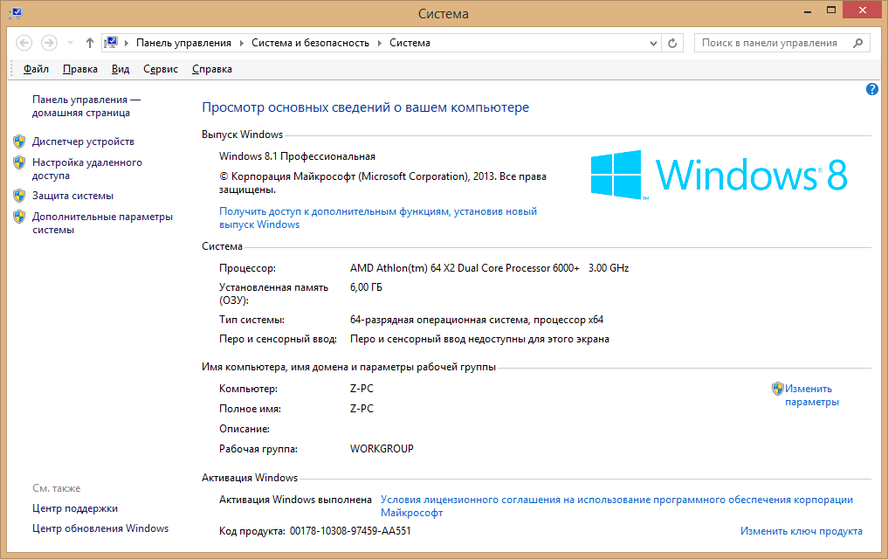Click the search magnifier icon
The image size is (888, 559).
(858, 43)
